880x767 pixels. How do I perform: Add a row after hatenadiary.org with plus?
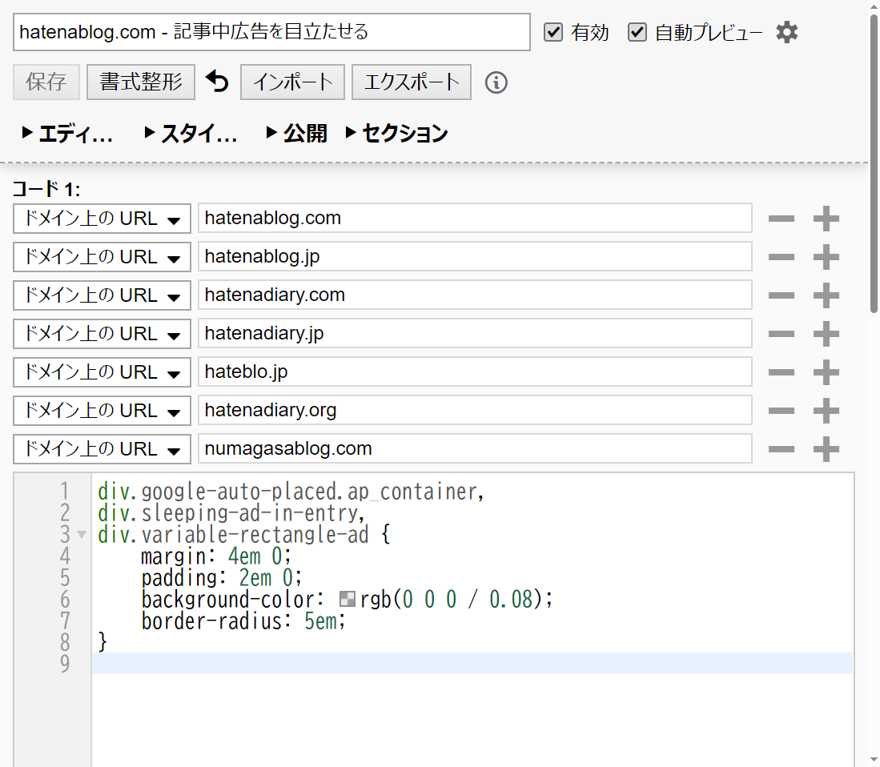point(826,411)
